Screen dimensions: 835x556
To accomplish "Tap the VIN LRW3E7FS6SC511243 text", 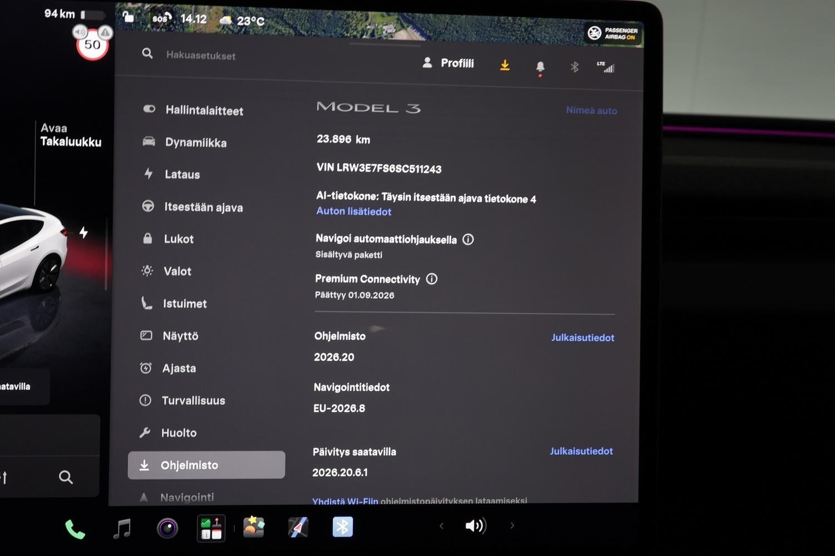I will tap(379, 168).
